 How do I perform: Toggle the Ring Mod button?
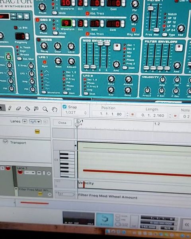pos(133,29)
